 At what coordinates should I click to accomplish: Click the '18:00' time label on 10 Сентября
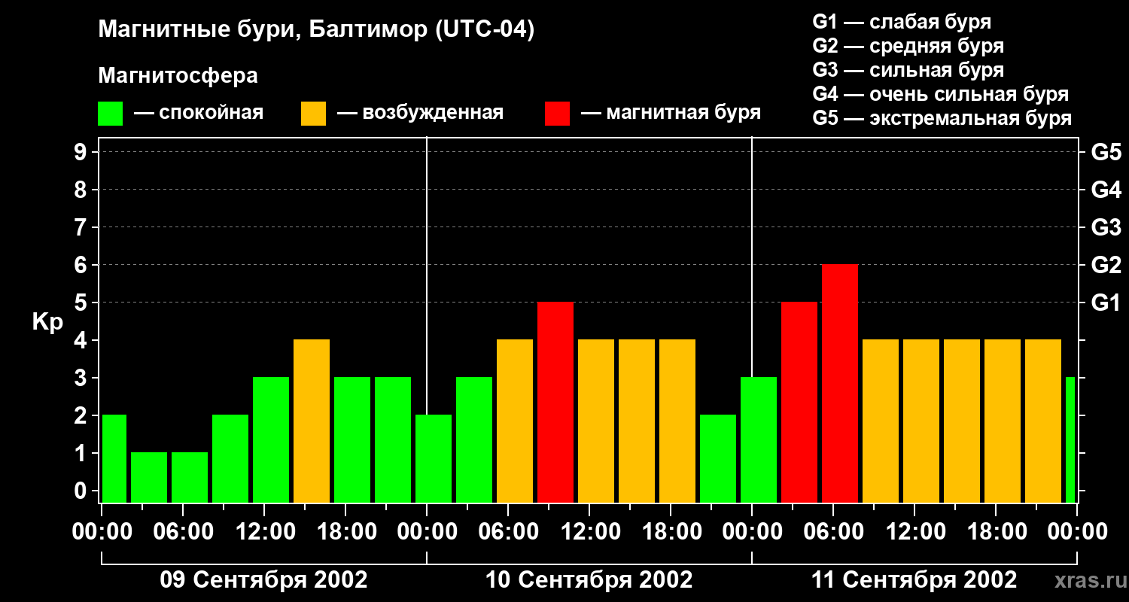671,532
